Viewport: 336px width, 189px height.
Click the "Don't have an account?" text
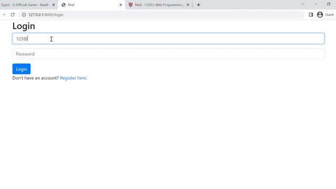tap(36, 78)
